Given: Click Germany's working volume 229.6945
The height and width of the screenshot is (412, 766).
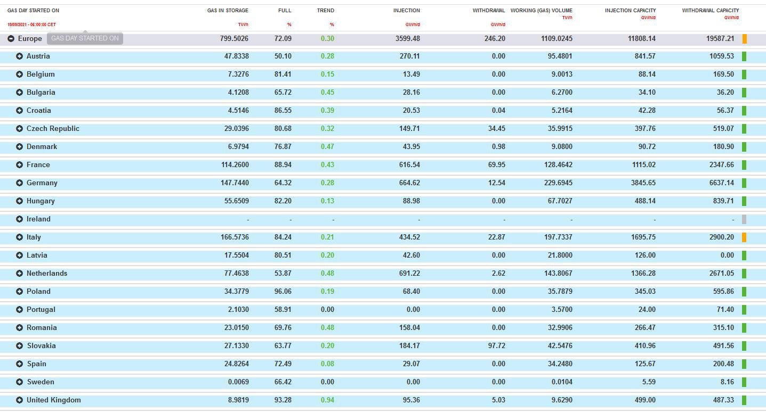Looking at the screenshot, I should pyautogui.click(x=558, y=183).
